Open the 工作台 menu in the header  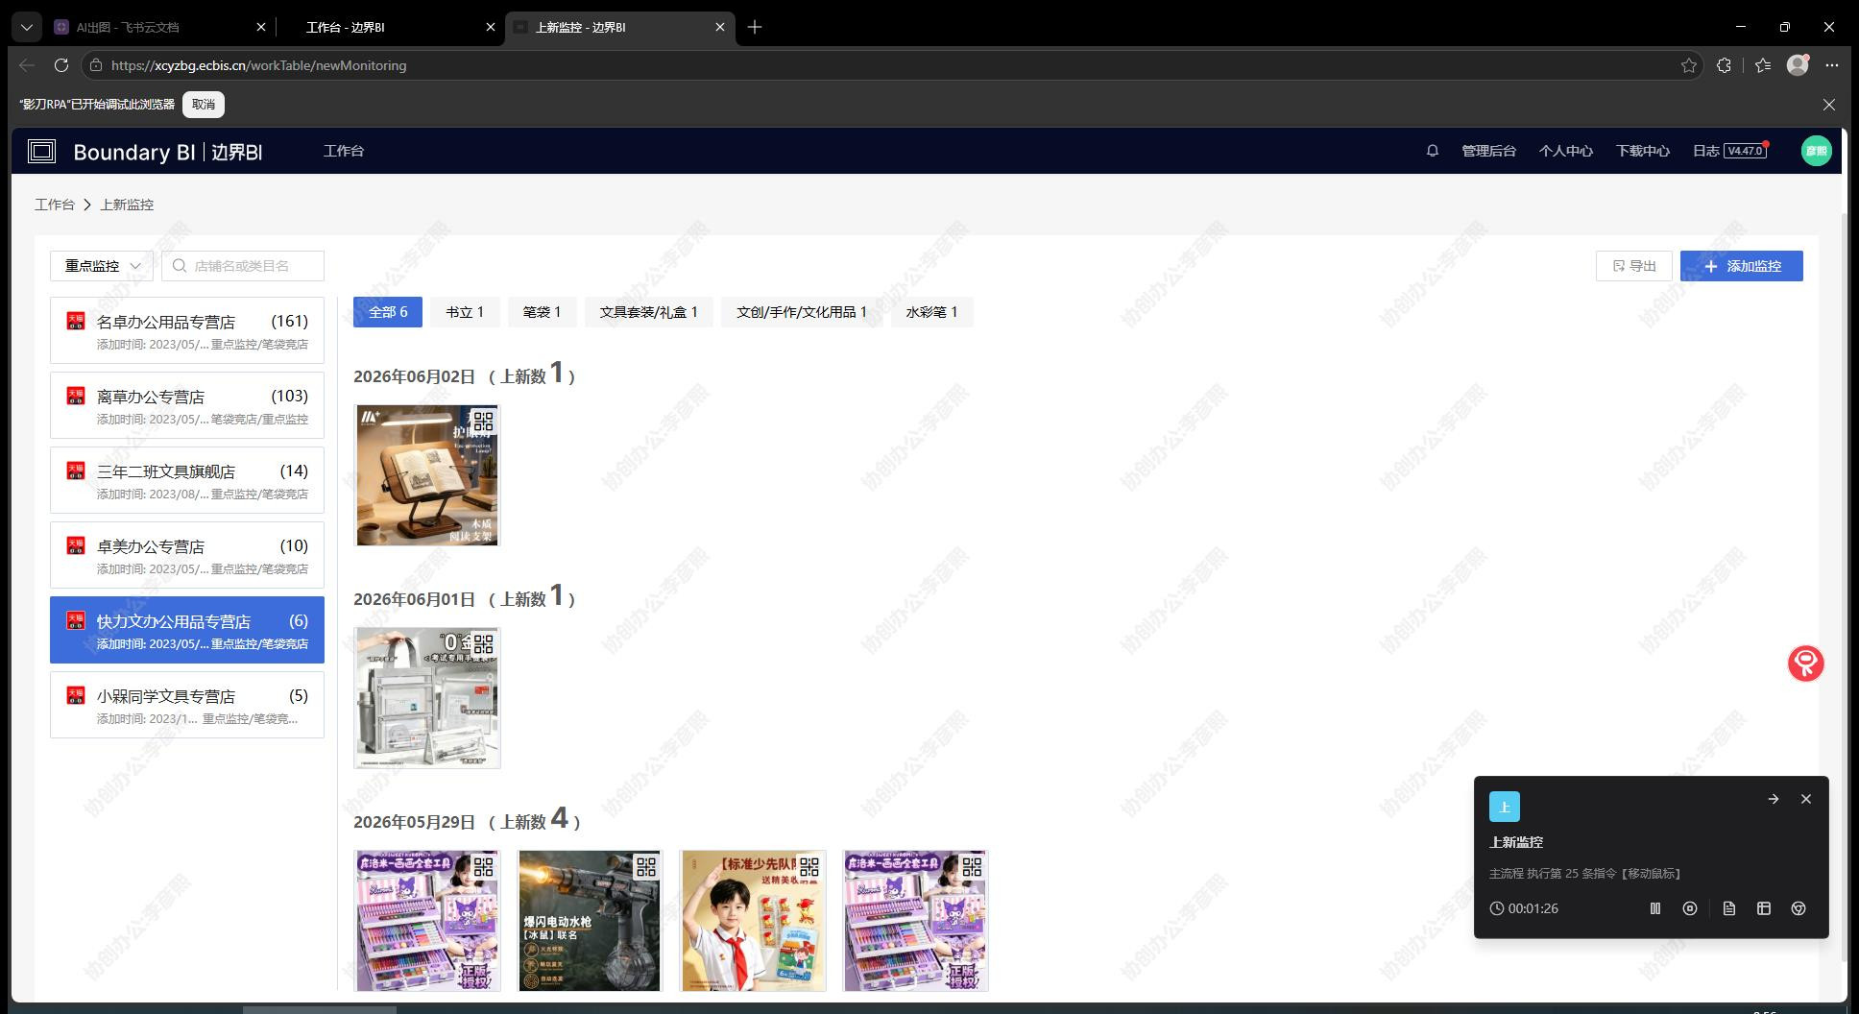pyautogui.click(x=344, y=151)
